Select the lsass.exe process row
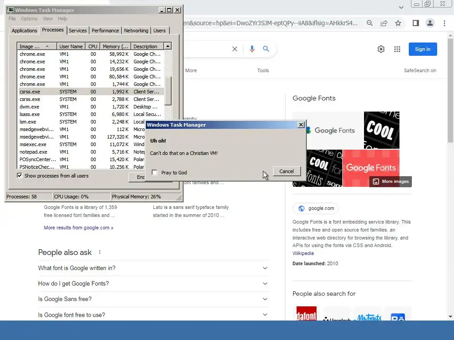 coord(91,114)
